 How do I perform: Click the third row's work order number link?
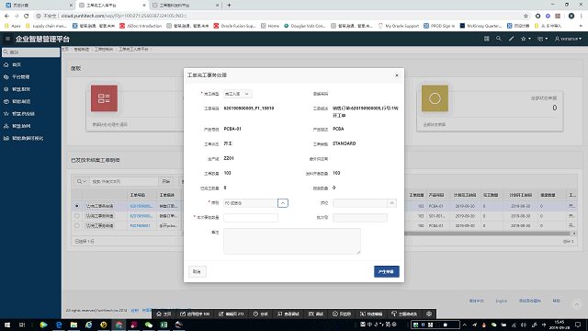click(x=140, y=225)
